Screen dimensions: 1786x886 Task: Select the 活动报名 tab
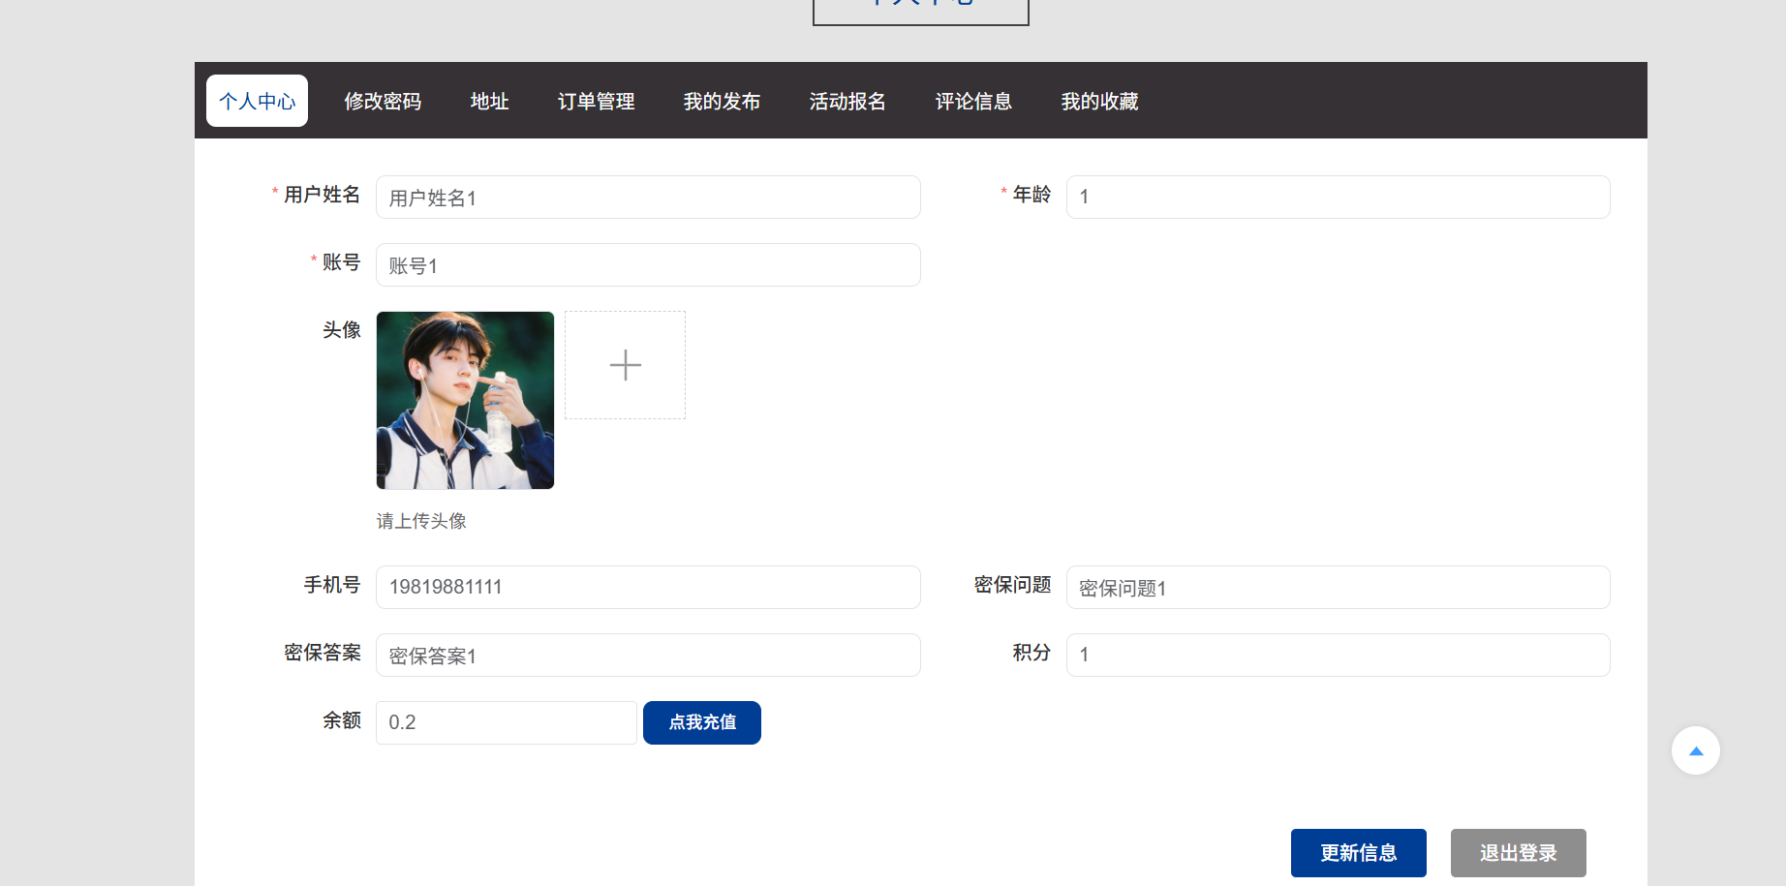pyautogui.click(x=847, y=101)
